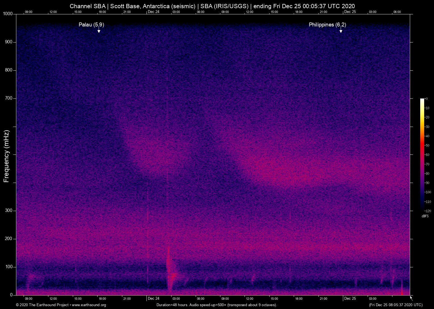Click the arrow marker below Philippines (6.2)
The width and height of the screenshot is (434, 309).
tap(341, 30)
